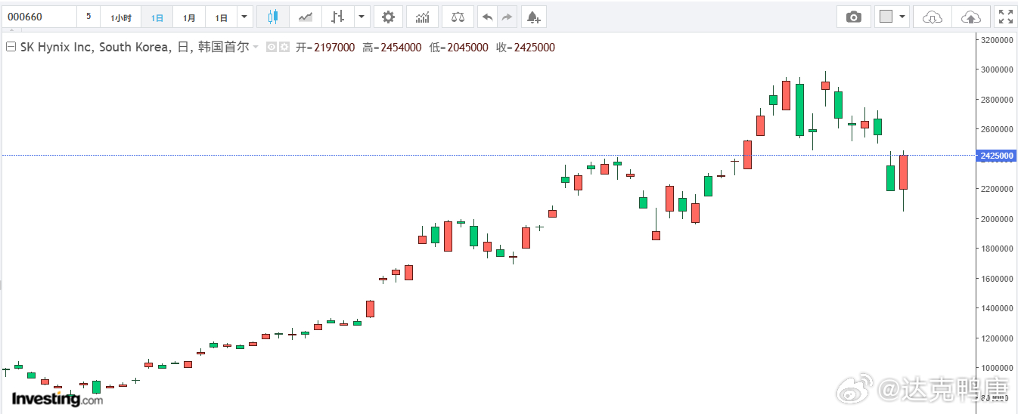Collapse the SK Hynix legend box

(x=11, y=47)
